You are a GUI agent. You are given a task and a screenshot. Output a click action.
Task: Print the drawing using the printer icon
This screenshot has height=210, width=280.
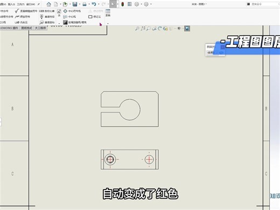85,4
